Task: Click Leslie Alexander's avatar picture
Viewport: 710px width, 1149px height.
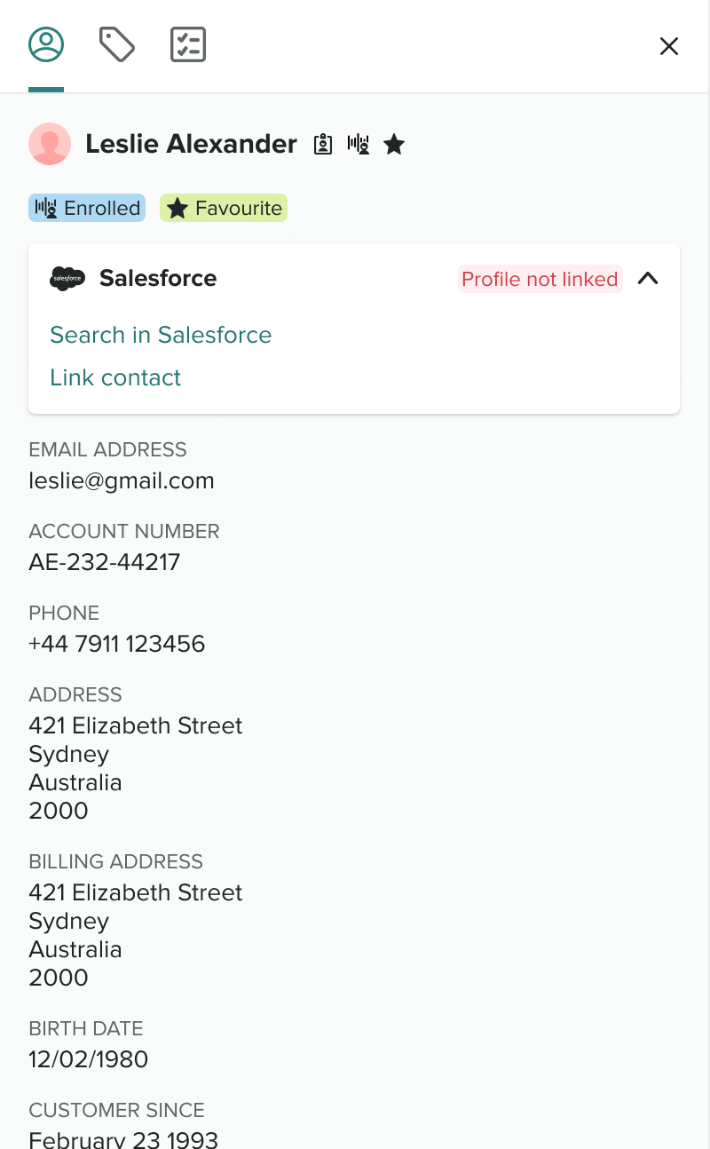Action: click(50, 144)
